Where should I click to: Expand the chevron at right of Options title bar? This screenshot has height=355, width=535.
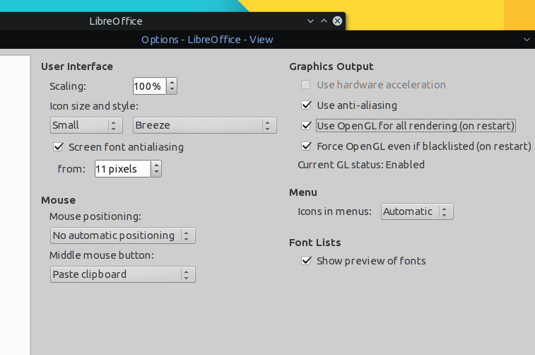[x=527, y=40]
